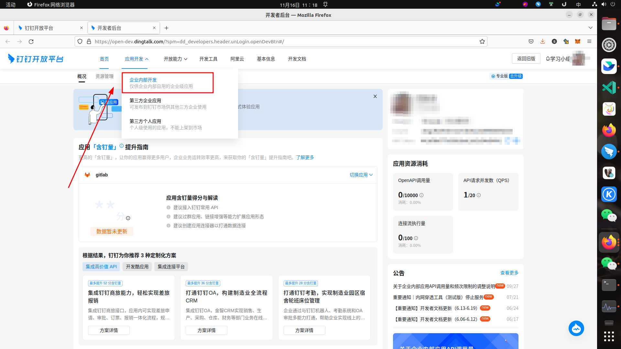This screenshot has height=349, width=621.
Task: Close the 开发者后台 browser tab
Action: [154, 28]
